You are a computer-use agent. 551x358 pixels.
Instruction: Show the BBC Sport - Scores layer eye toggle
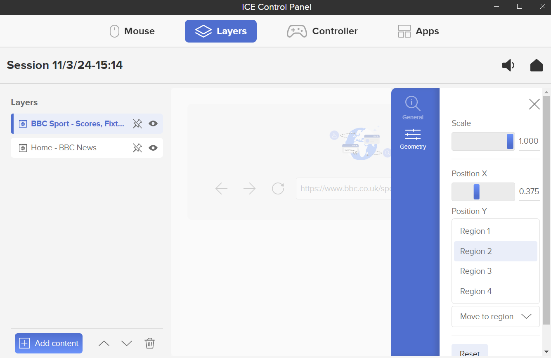coord(153,123)
